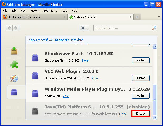Open the History menu

(x=35, y=11)
